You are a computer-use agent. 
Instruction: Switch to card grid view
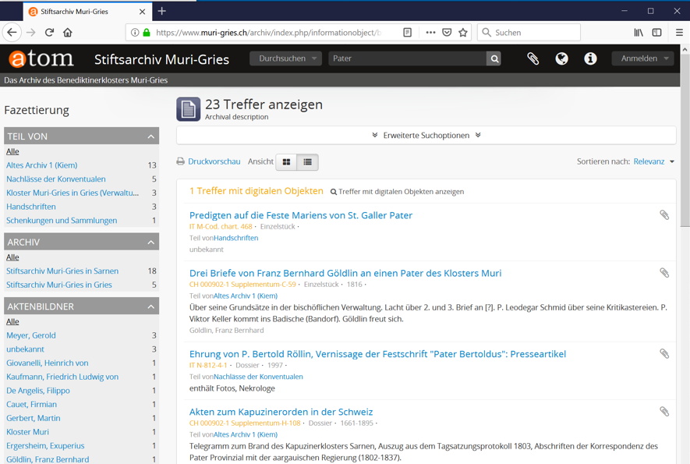tap(286, 162)
